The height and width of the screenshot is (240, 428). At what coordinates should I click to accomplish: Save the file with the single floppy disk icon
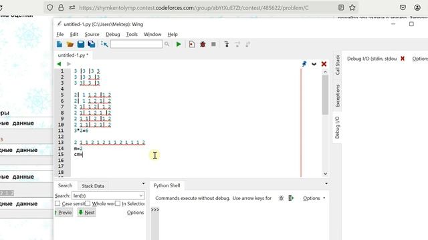point(80,44)
